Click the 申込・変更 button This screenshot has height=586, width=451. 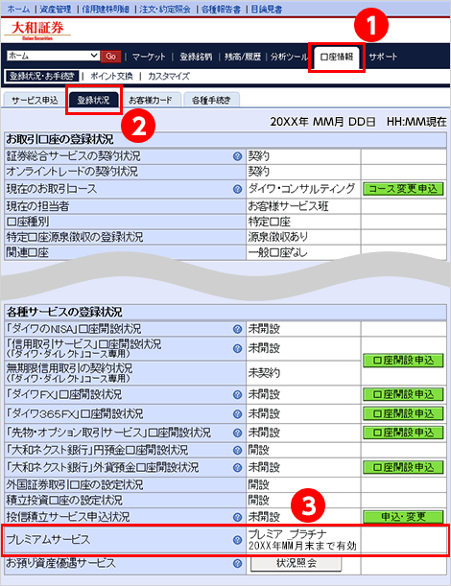403,517
